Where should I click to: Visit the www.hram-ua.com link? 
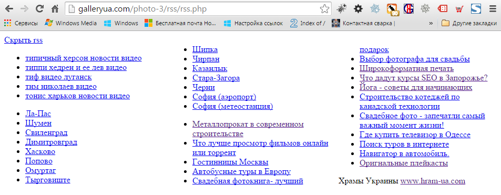click(433, 181)
